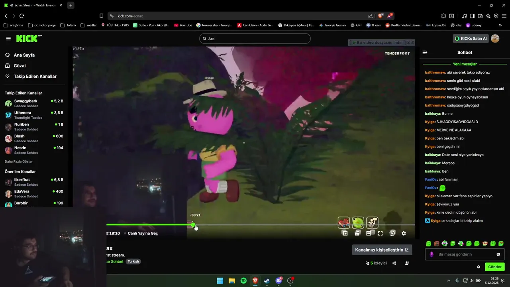Click Yeni mesajlar indicator

(x=465, y=64)
